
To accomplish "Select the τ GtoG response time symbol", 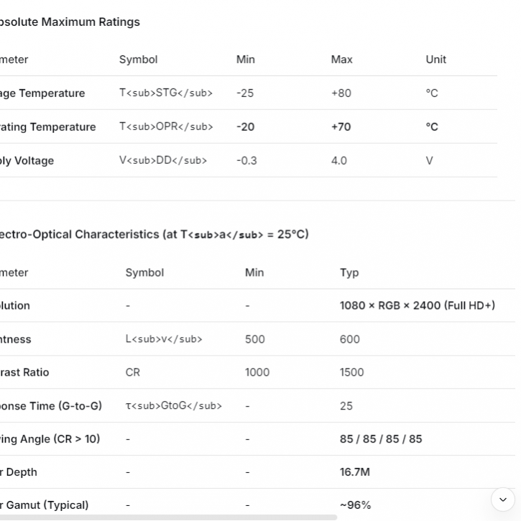I will coord(173,406).
